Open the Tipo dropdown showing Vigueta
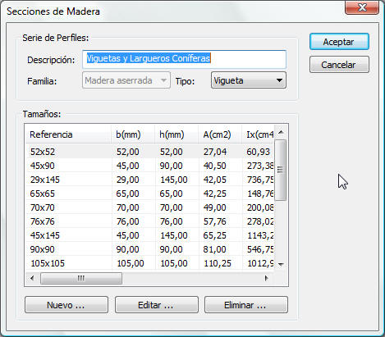This screenshot has width=385, height=337. coord(249,80)
